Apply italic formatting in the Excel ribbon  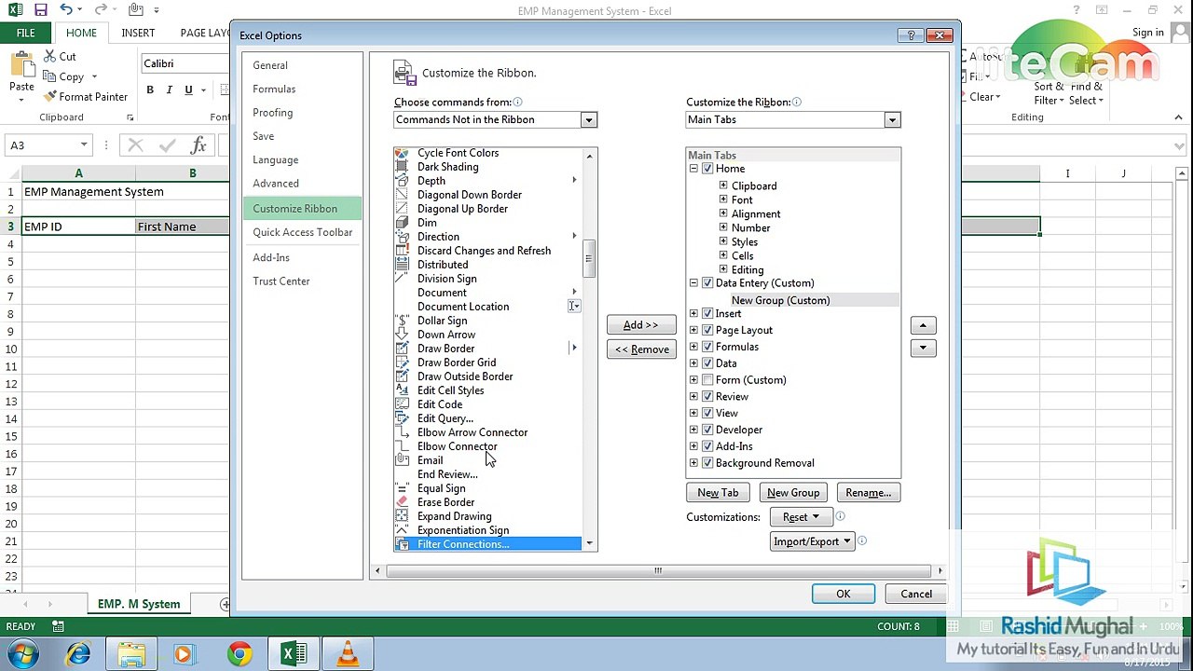click(169, 89)
